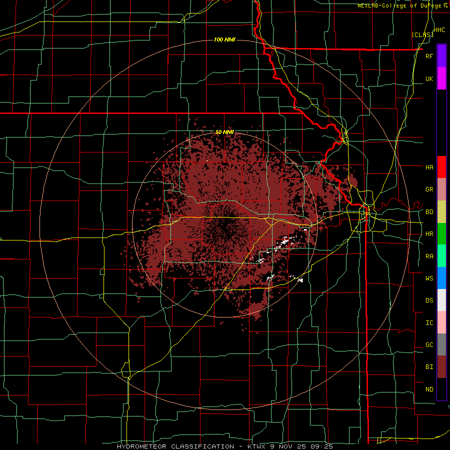Click the green HR color swatch
This screenshot has width=450, height=450.
tap(441, 233)
